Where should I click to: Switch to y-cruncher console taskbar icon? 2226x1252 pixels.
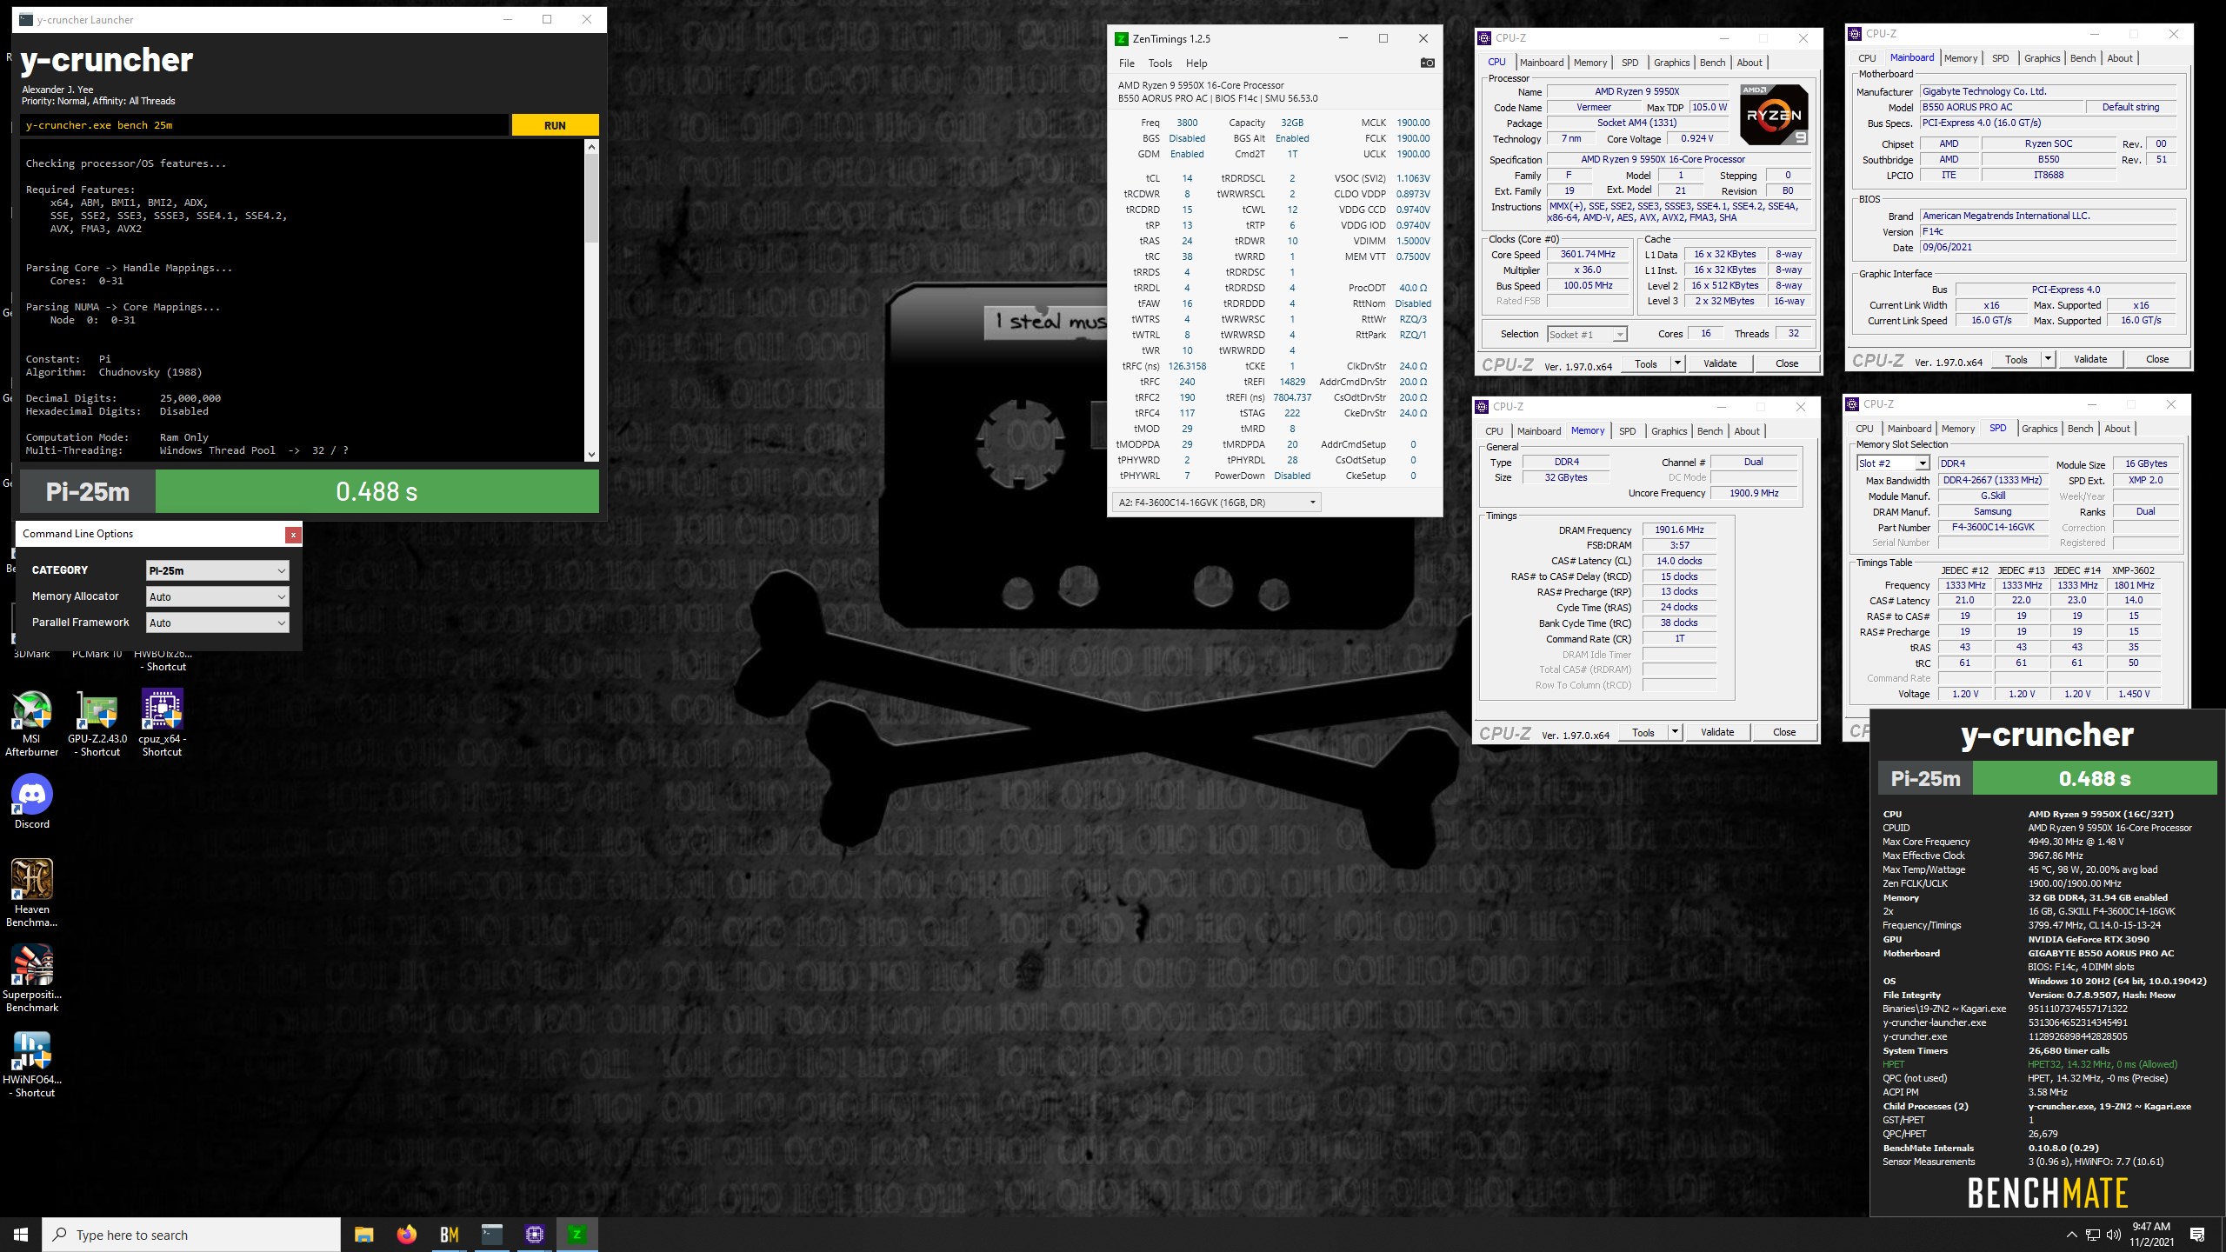[491, 1235]
